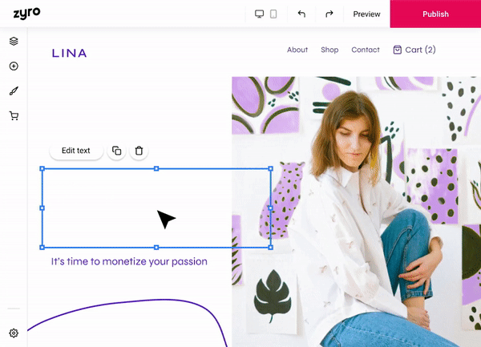Click the Add element plus icon
The image size is (481, 347).
coord(14,67)
